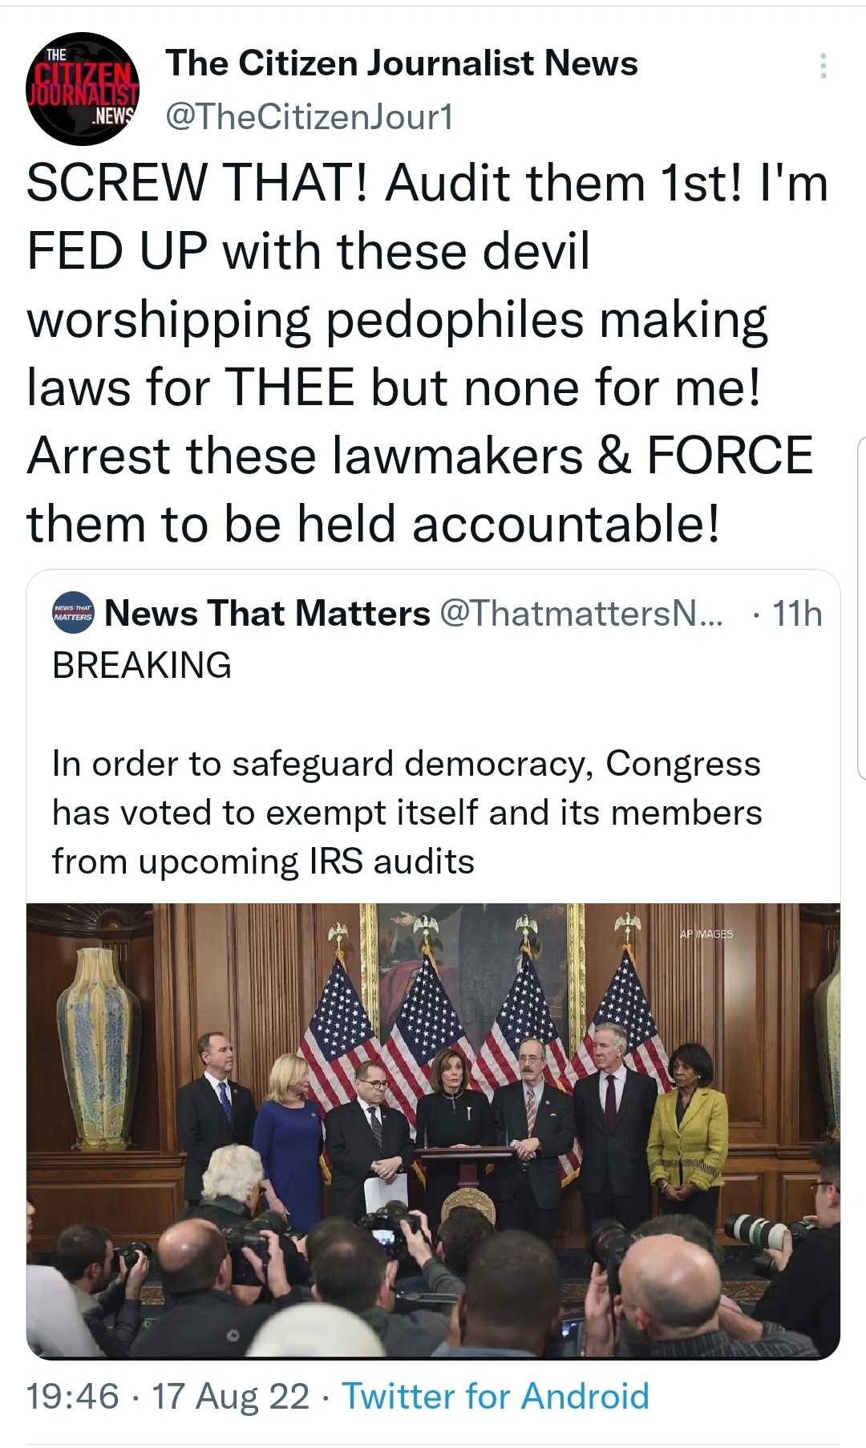This screenshot has width=866, height=1448.
Task: Click the News That Matters account name
Action: [267, 614]
